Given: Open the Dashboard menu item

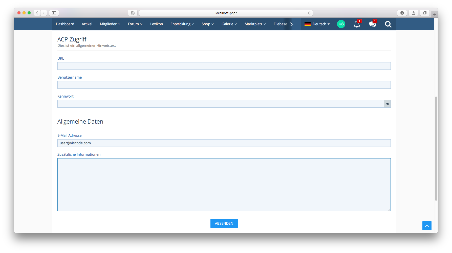Looking at the screenshot, I should 65,24.
